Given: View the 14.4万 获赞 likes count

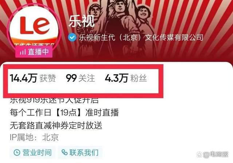Looking at the screenshot, I should coord(33,78).
